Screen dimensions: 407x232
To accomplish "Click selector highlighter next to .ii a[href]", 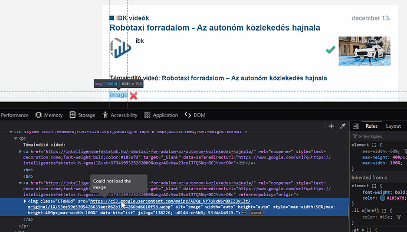I will click(384, 211).
